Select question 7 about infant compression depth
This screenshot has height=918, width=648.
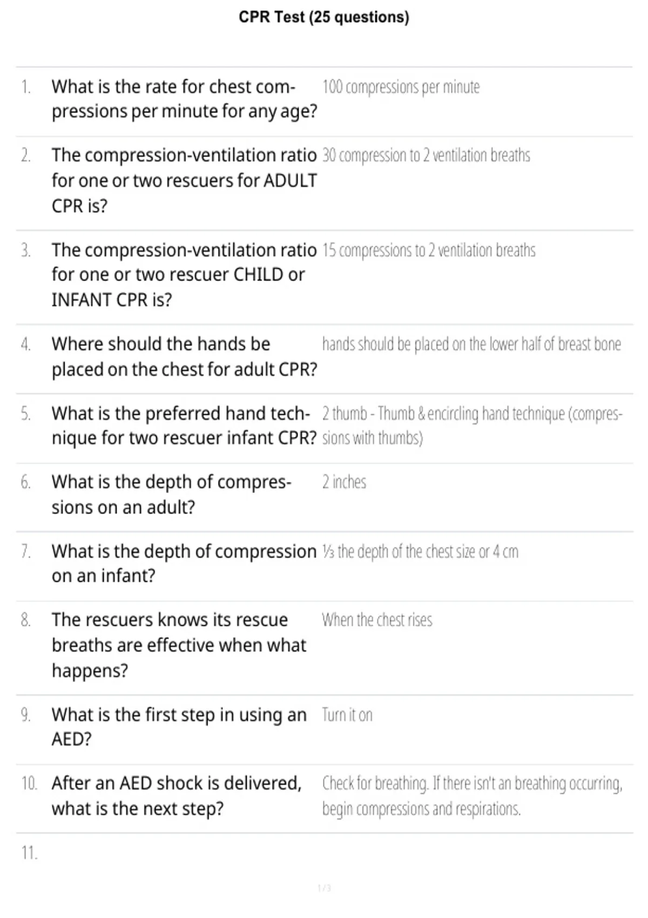click(x=184, y=563)
